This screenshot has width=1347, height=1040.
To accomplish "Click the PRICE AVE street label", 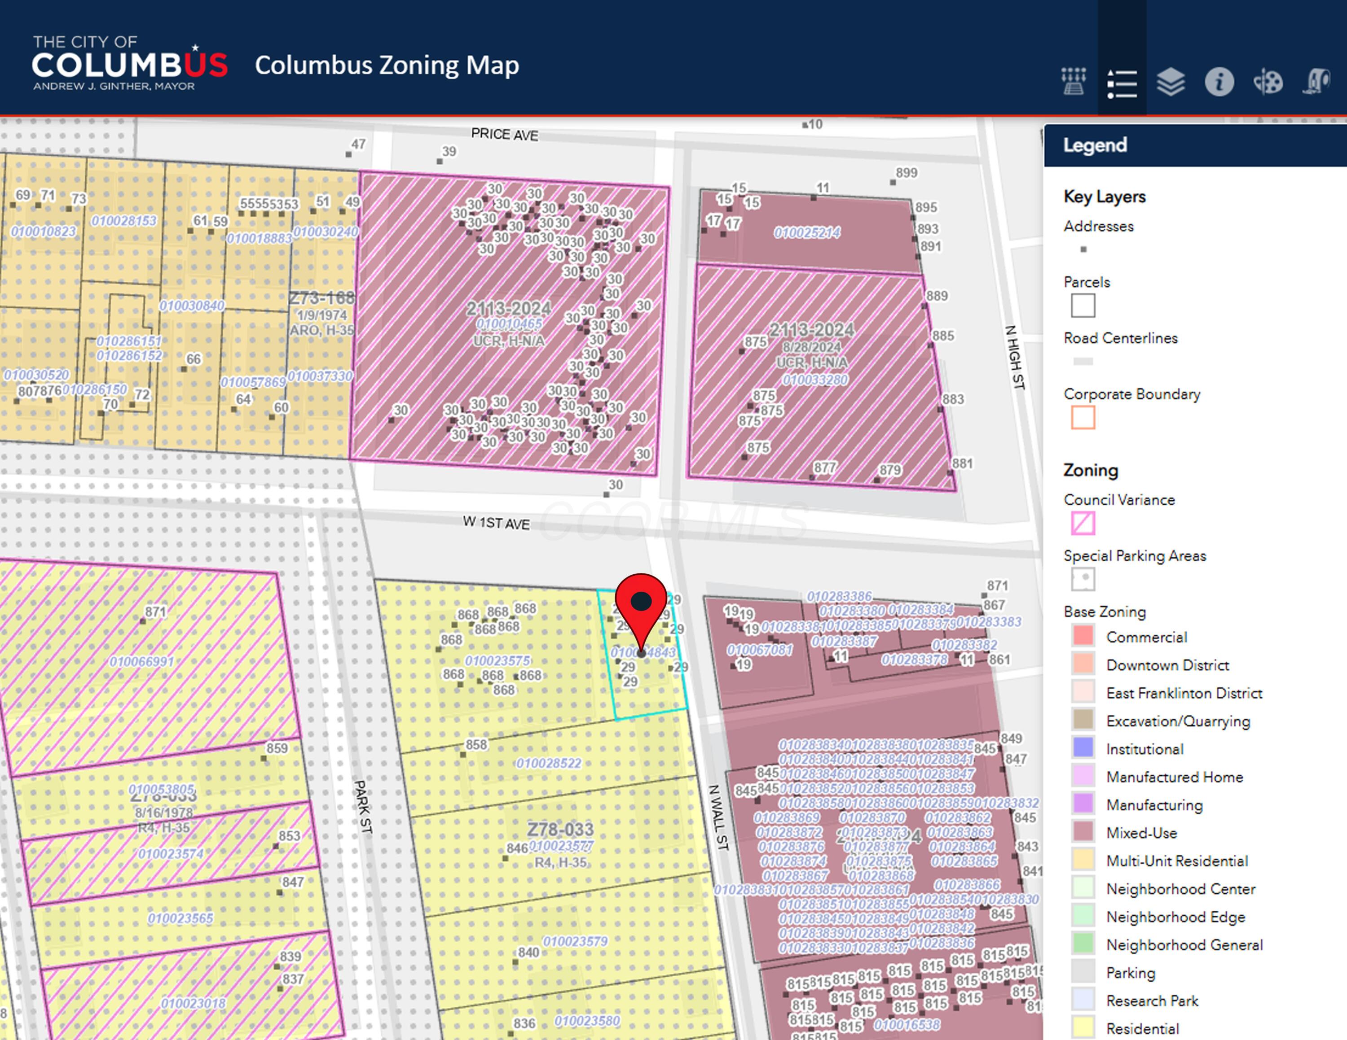I will (x=505, y=134).
